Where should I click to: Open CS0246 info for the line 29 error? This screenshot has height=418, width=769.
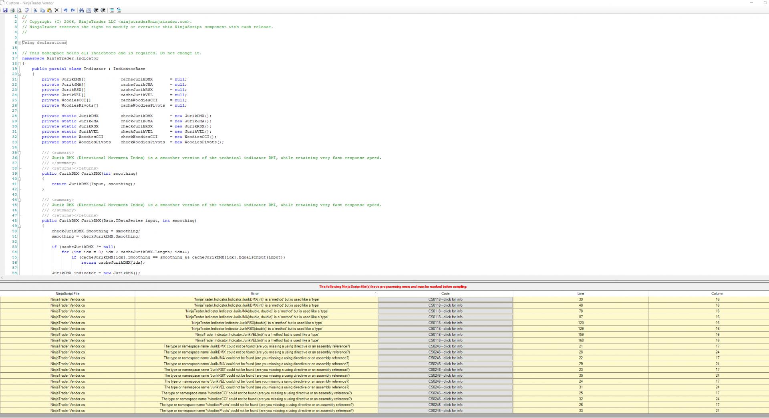[x=445, y=364]
